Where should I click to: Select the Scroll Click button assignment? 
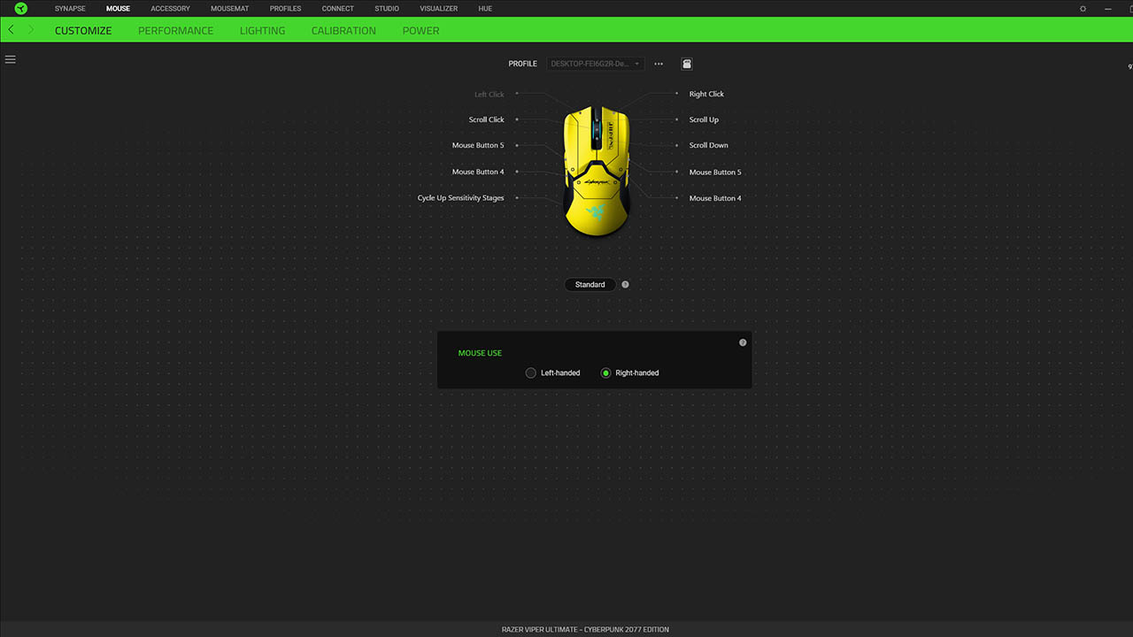[x=487, y=119]
